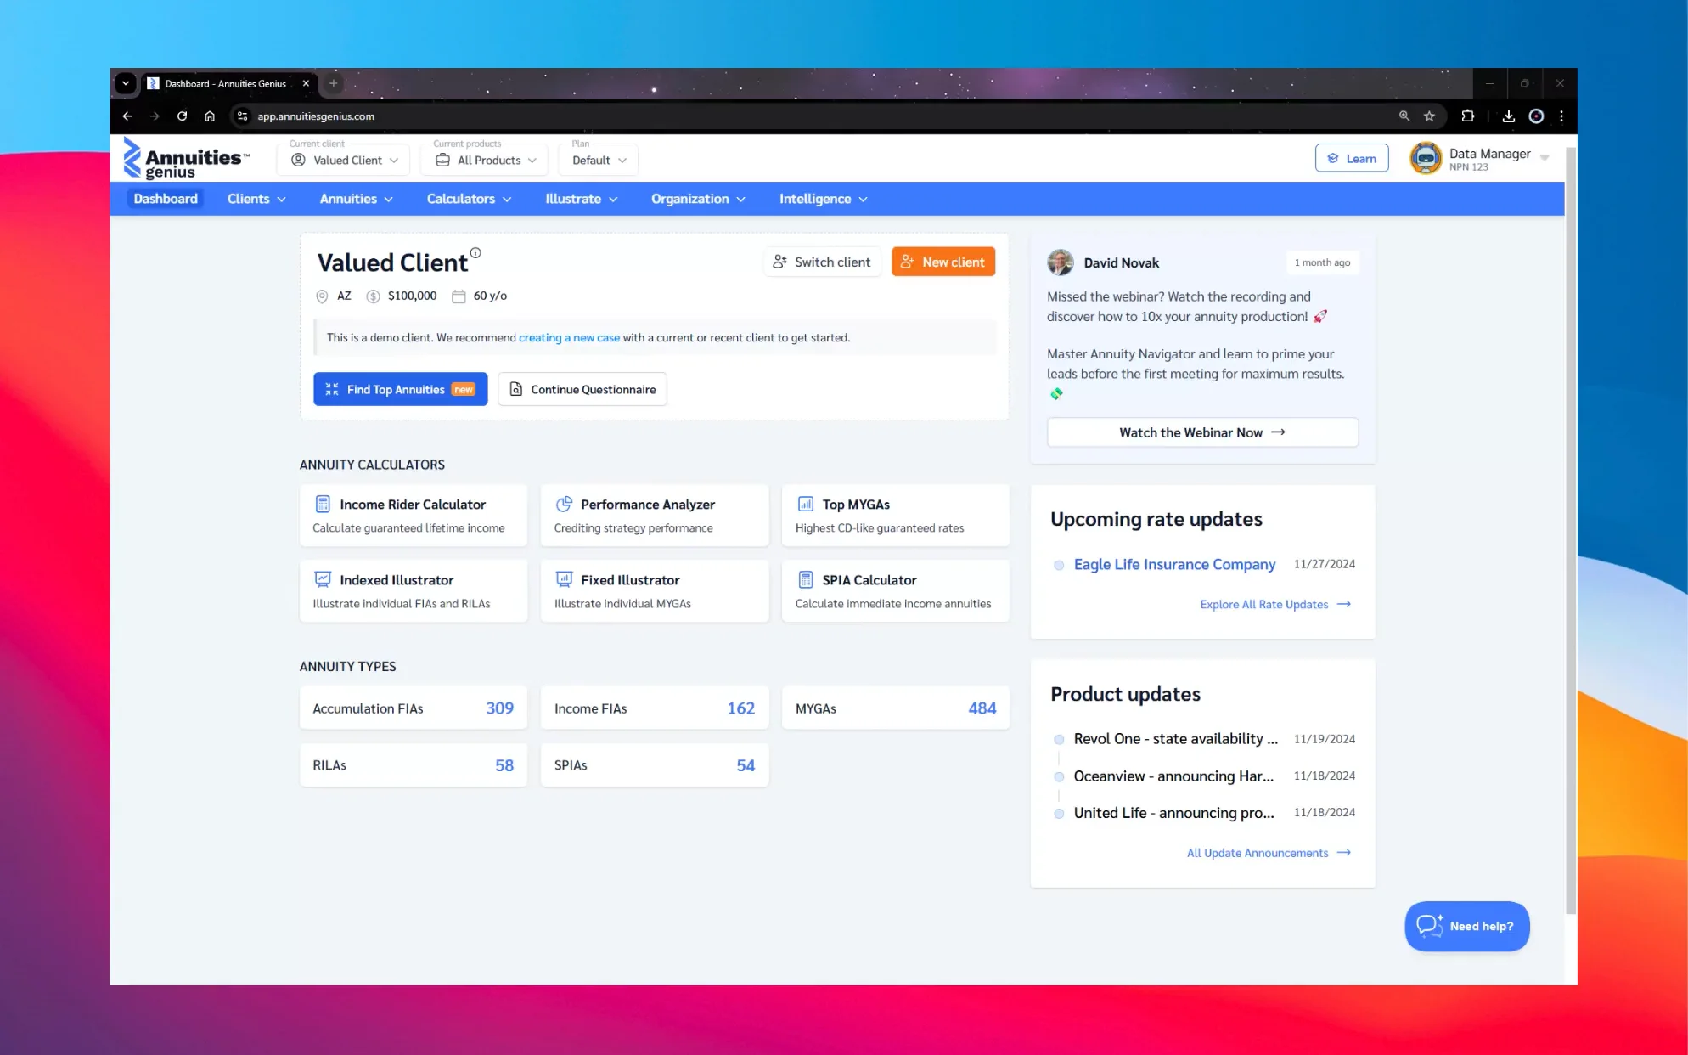Image resolution: width=1688 pixels, height=1055 pixels.
Task: Click the Top MYGAs chart icon
Action: pyautogui.click(x=806, y=504)
